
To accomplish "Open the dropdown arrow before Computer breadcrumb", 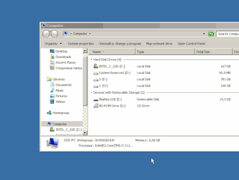I will (71, 34).
